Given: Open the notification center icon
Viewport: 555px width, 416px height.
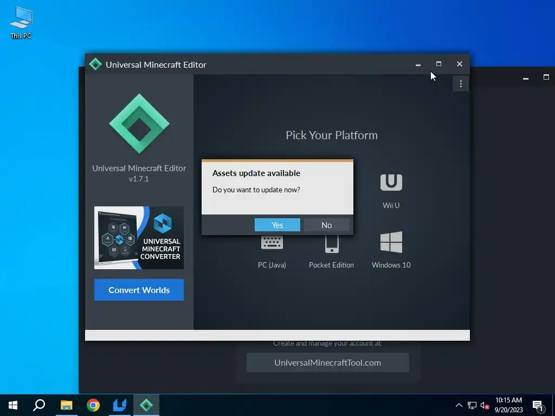Looking at the screenshot, I should [x=538, y=406].
